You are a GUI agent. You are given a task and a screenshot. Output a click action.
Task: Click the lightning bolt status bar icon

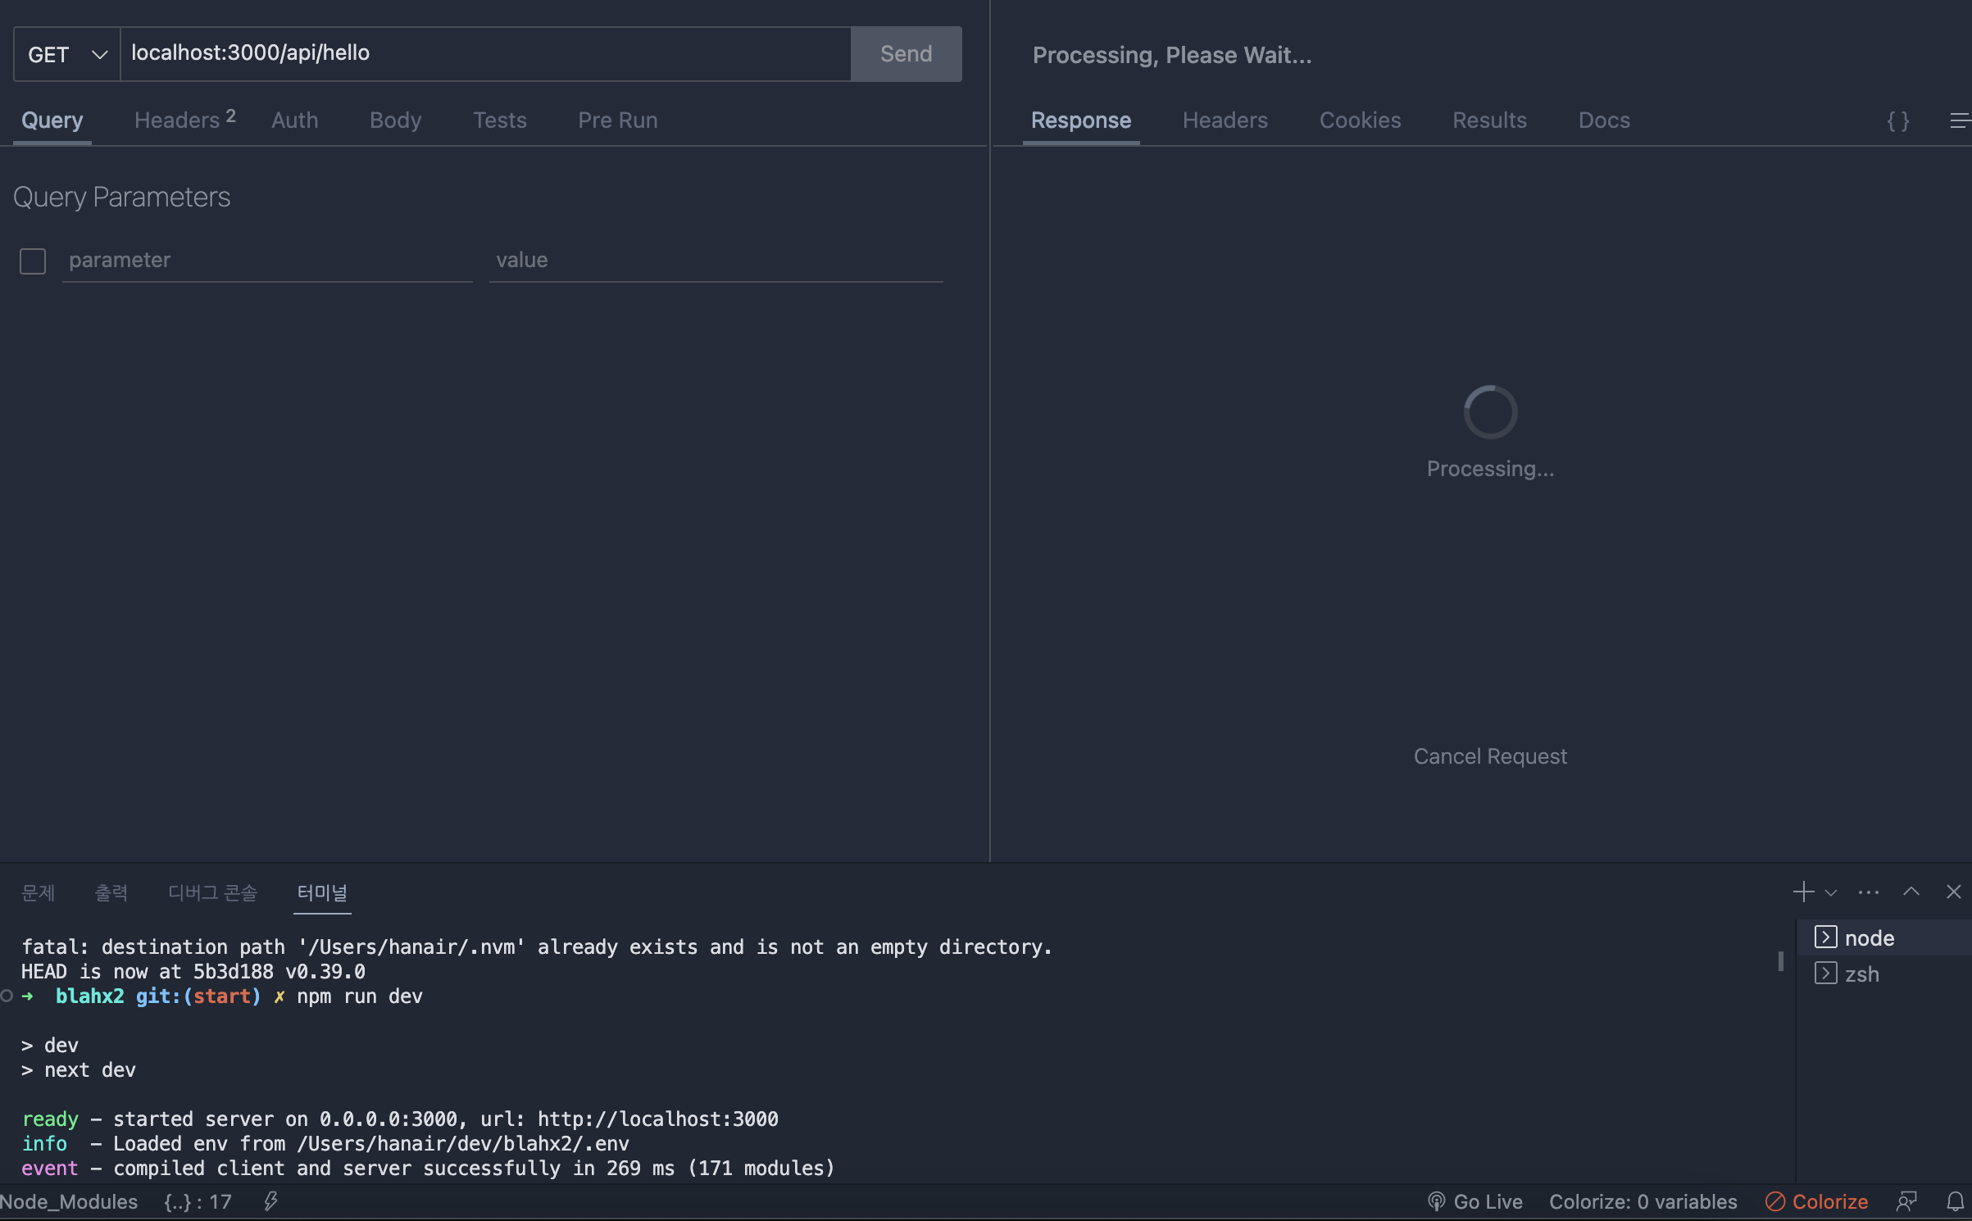[271, 1202]
